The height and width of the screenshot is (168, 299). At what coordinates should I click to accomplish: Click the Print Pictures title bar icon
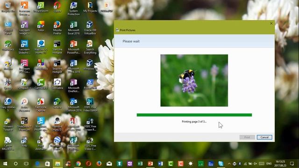[117, 30]
